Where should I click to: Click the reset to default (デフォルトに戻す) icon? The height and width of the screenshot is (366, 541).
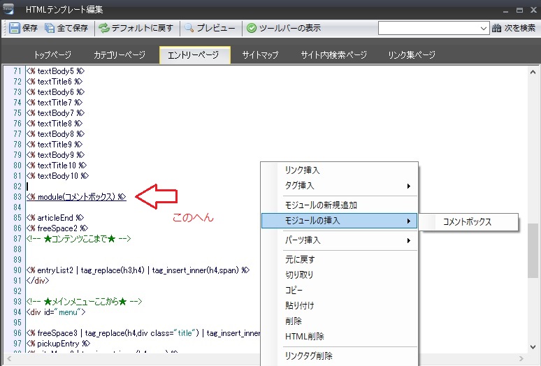[103, 29]
